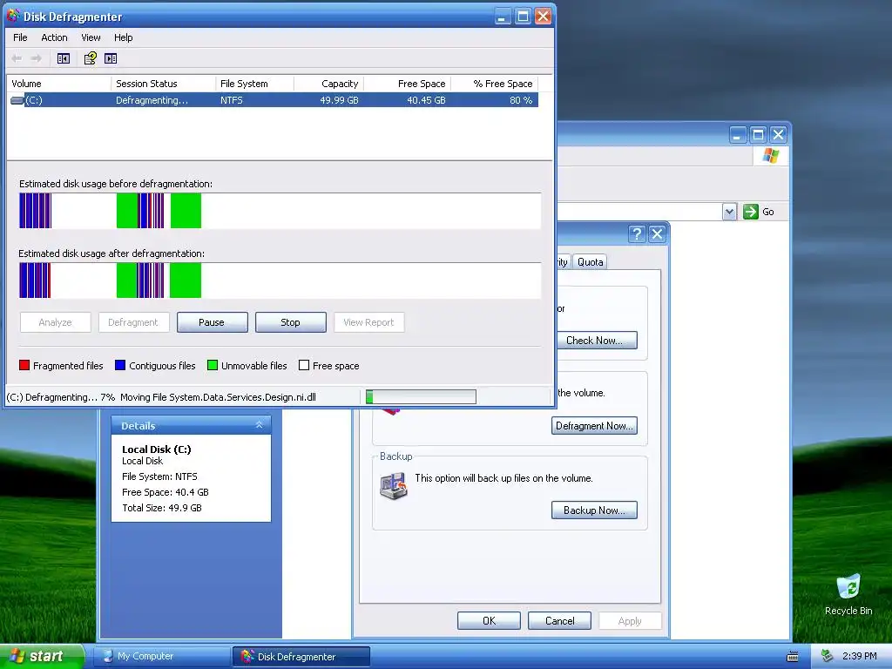This screenshot has width=892, height=669.
Task: Click the "40.45 GB" free space cell
Action: (426, 100)
